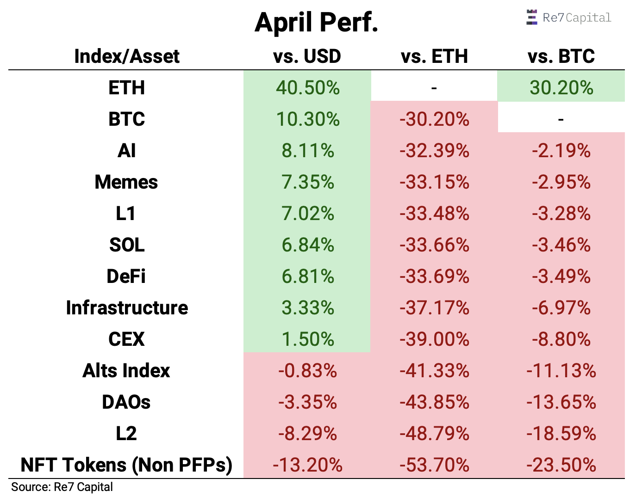Select the "vs. BTC" column header
This screenshot has height=503, width=636.
click(561, 56)
